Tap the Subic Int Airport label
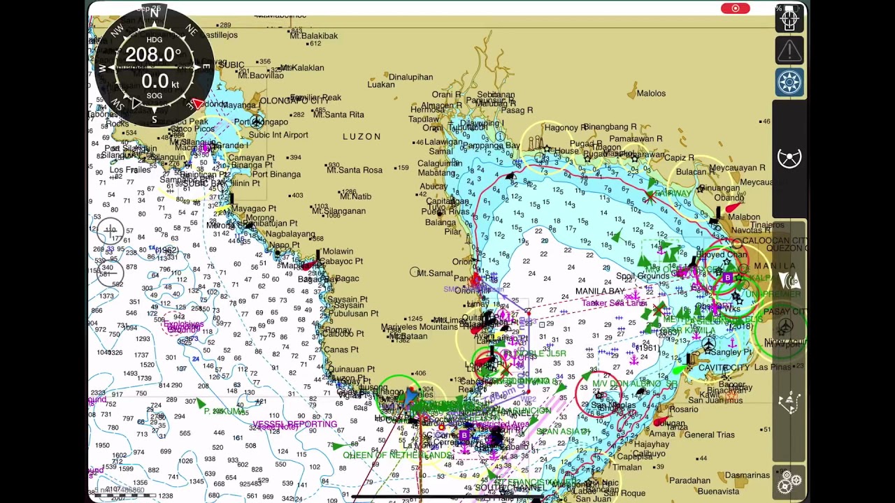 [278, 135]
